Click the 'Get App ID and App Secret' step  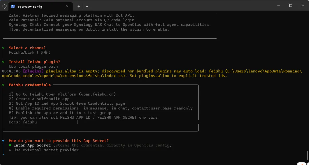(x=67, y=104)
